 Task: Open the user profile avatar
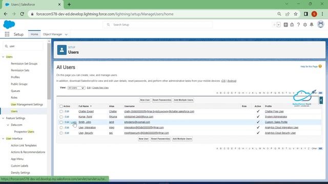320,25
